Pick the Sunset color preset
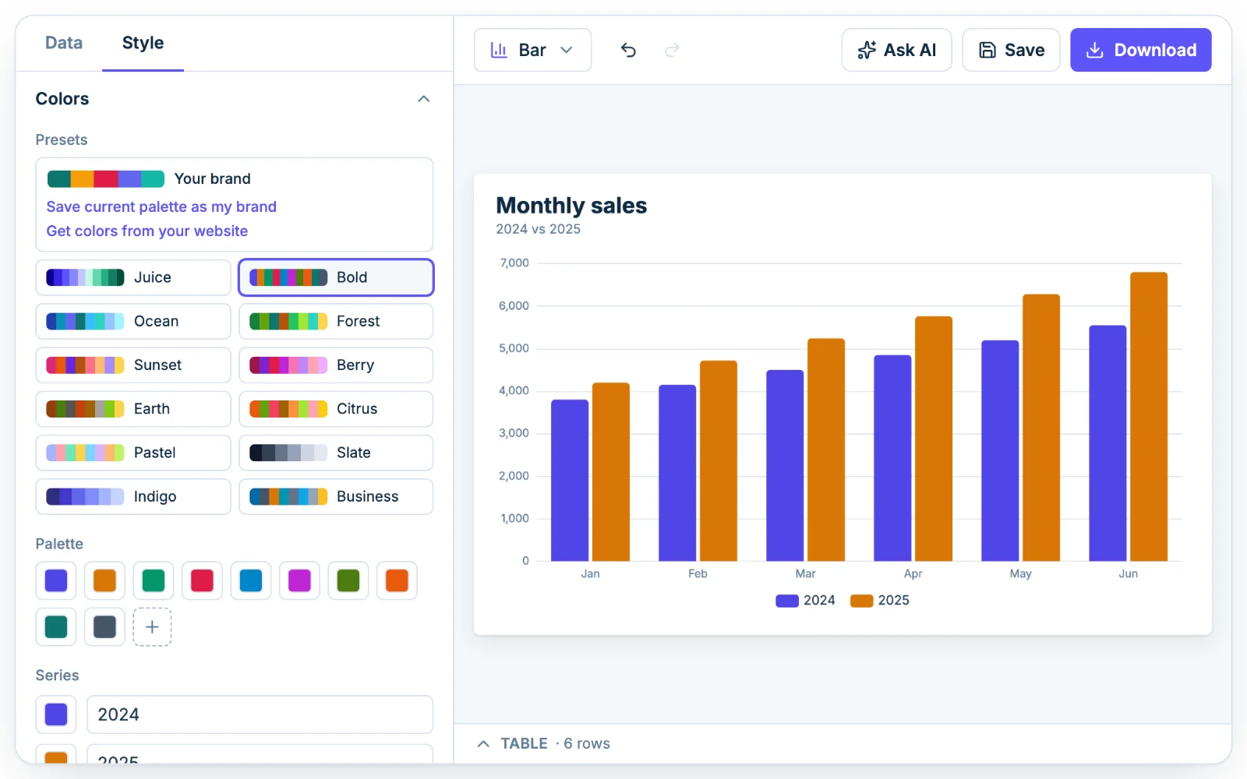Viewport: 1247px width, 779px height. coord(133,365)
